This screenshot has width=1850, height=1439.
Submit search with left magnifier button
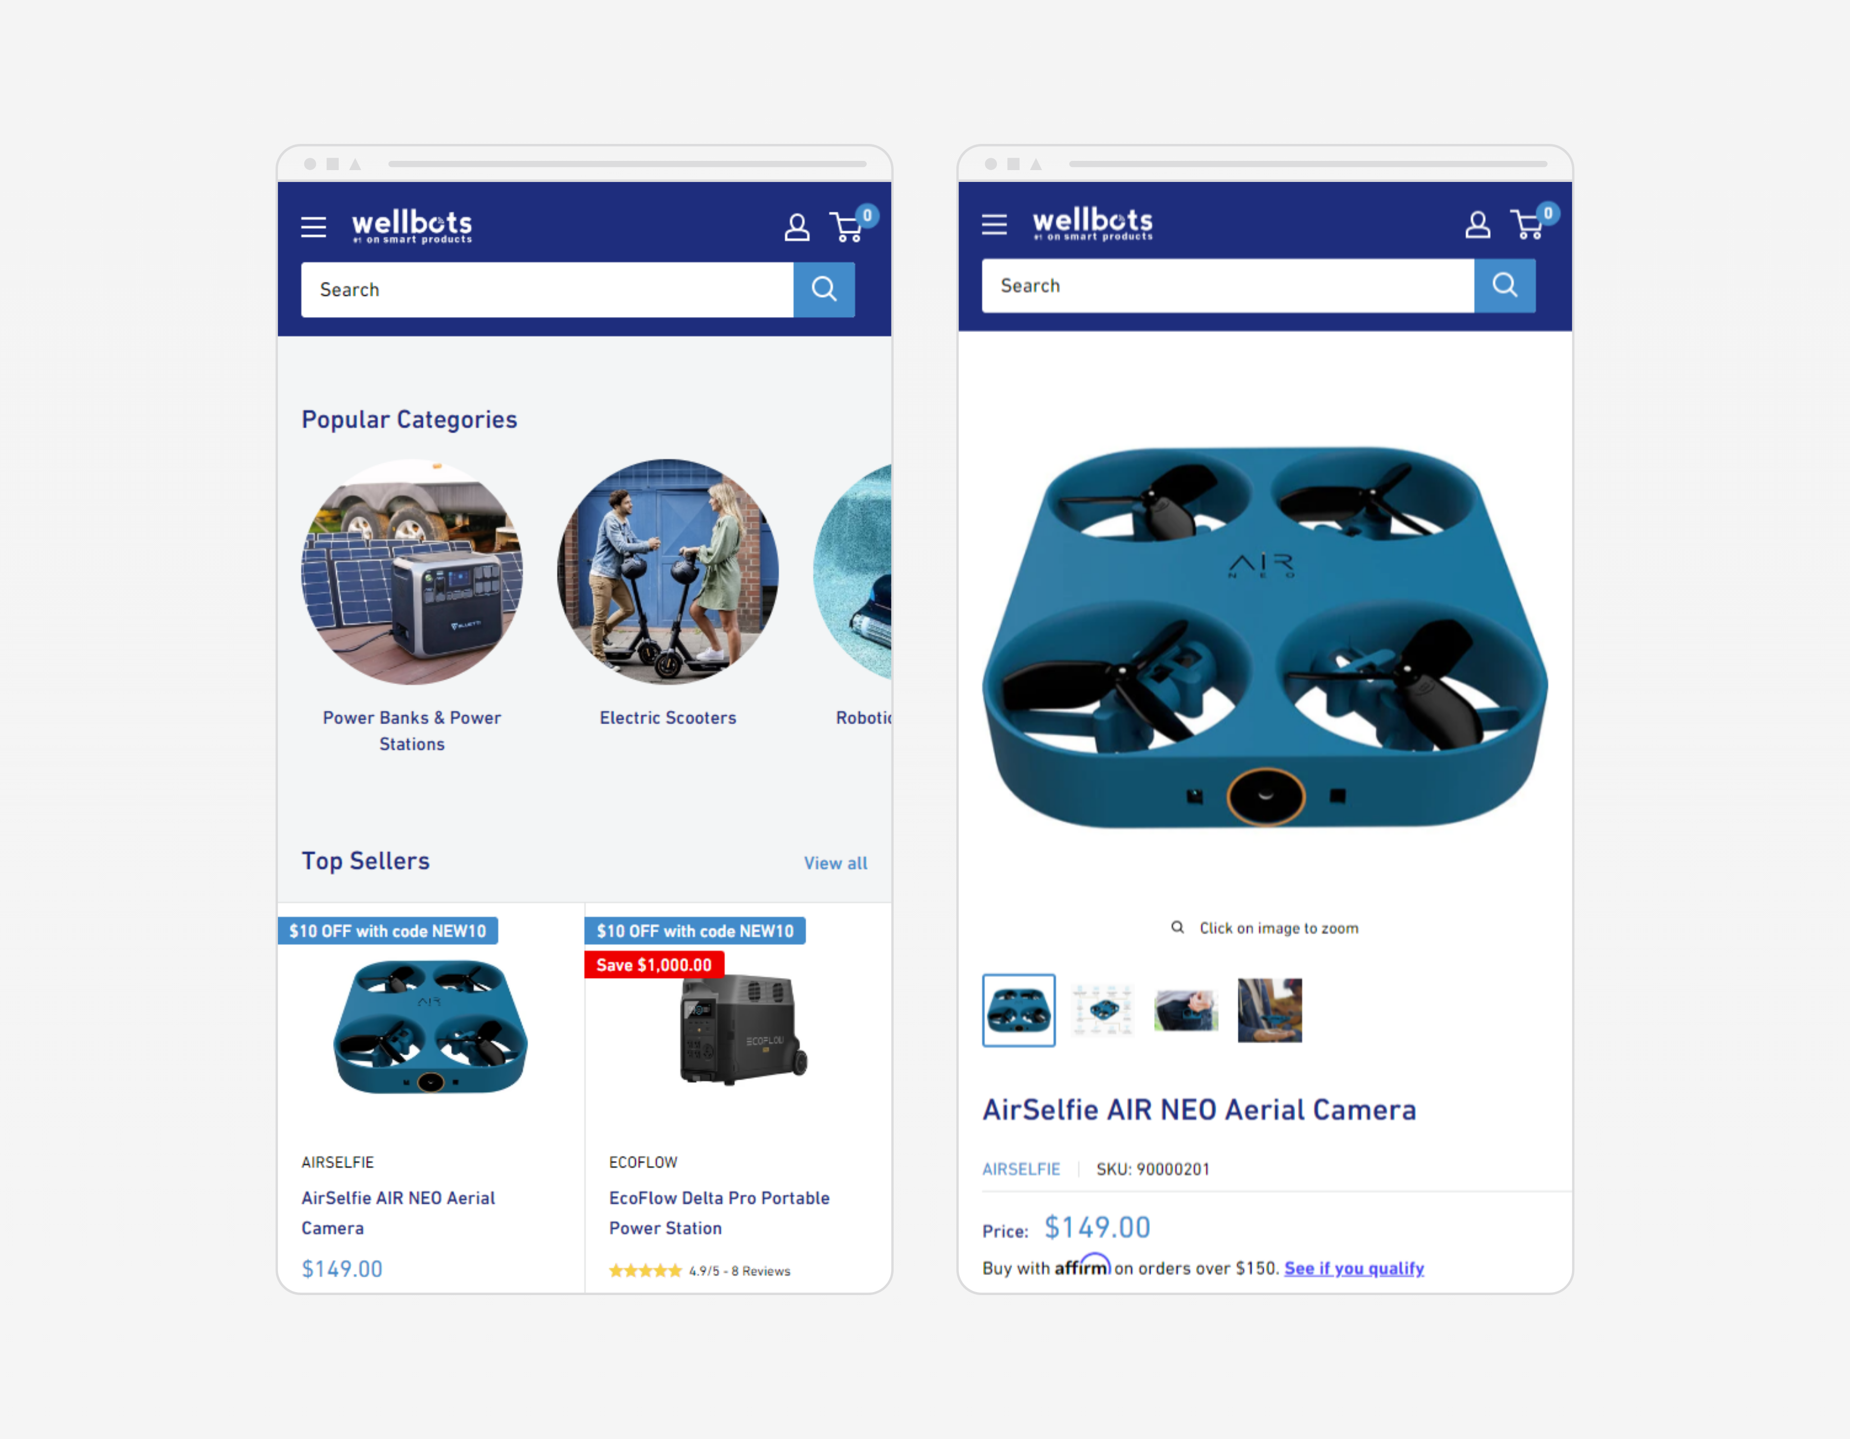(x=823, y=290)
